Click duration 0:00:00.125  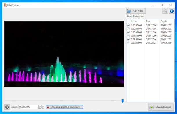166,43
